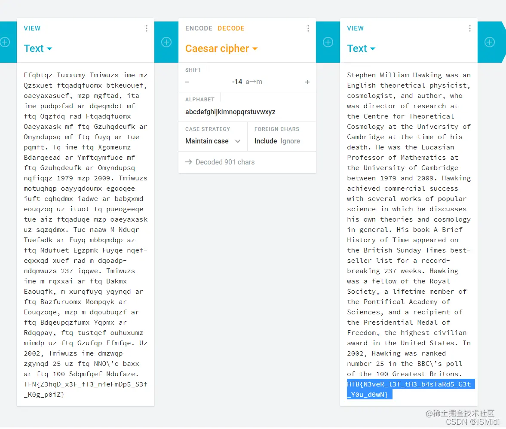The image size is (506, 429).
Task: Add a brick before the left Text view
Action: 5,42
